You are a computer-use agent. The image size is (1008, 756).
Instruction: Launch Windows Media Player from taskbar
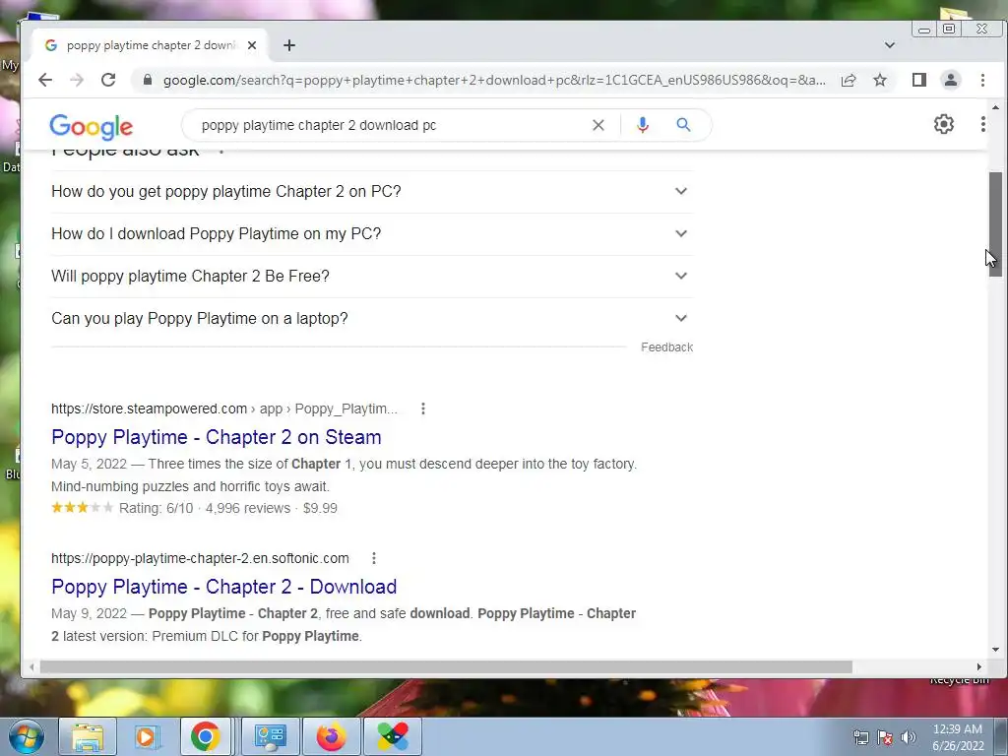click(147, 736)
